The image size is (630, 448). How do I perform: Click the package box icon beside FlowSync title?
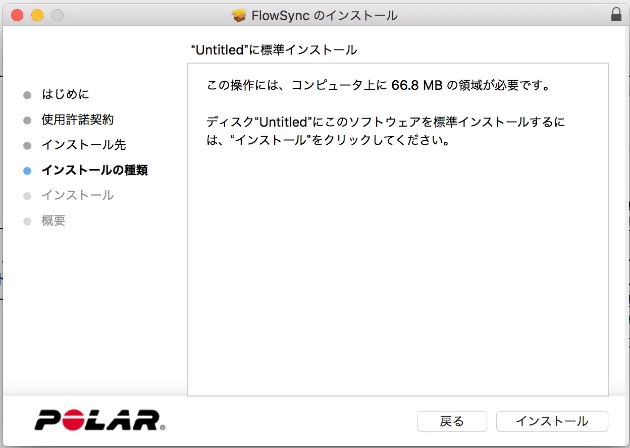239,16
